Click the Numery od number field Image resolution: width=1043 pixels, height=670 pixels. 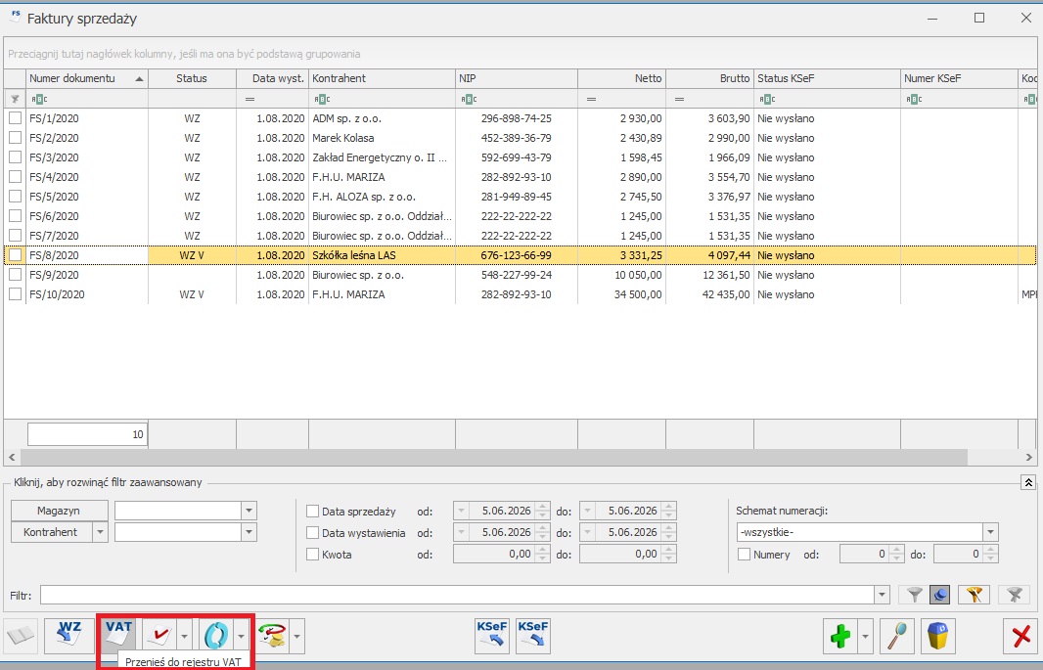coord(864,554)
